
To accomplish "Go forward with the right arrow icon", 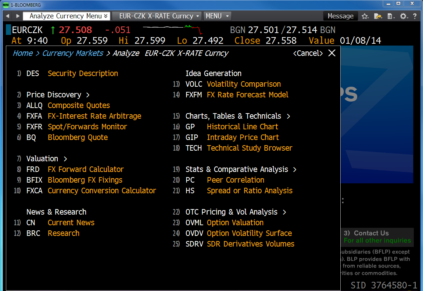I will point(18,16).
